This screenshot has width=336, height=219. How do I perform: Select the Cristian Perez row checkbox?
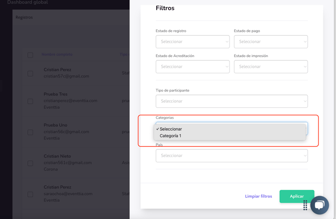pos(30,73)
